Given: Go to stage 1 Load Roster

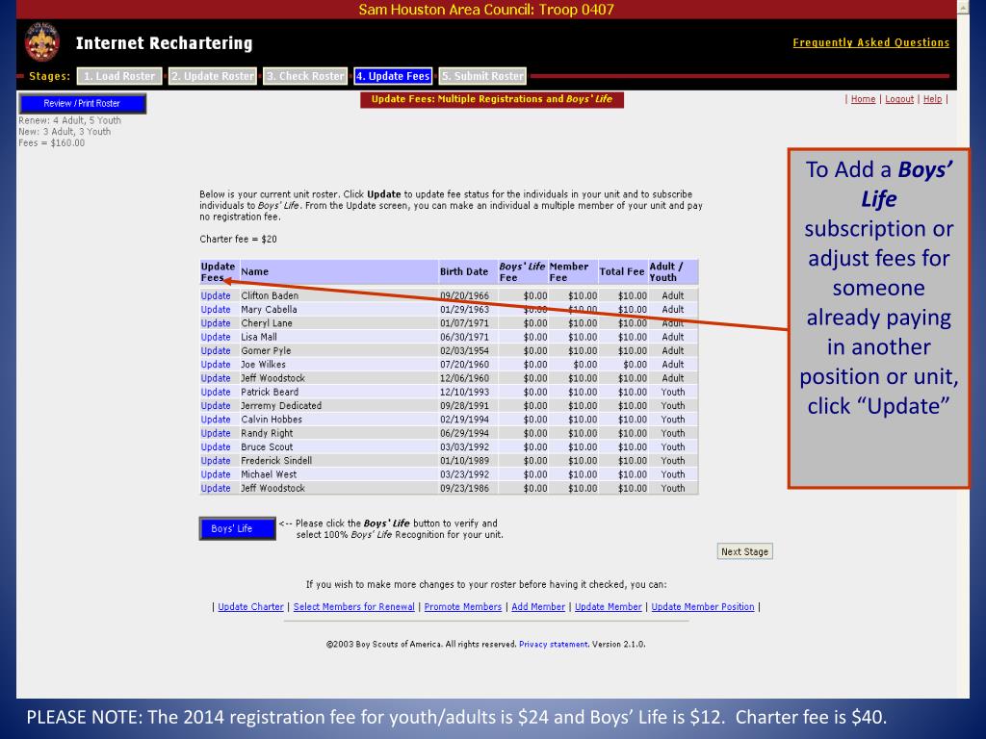Looking at the screenshot, I should click(119, 76).
